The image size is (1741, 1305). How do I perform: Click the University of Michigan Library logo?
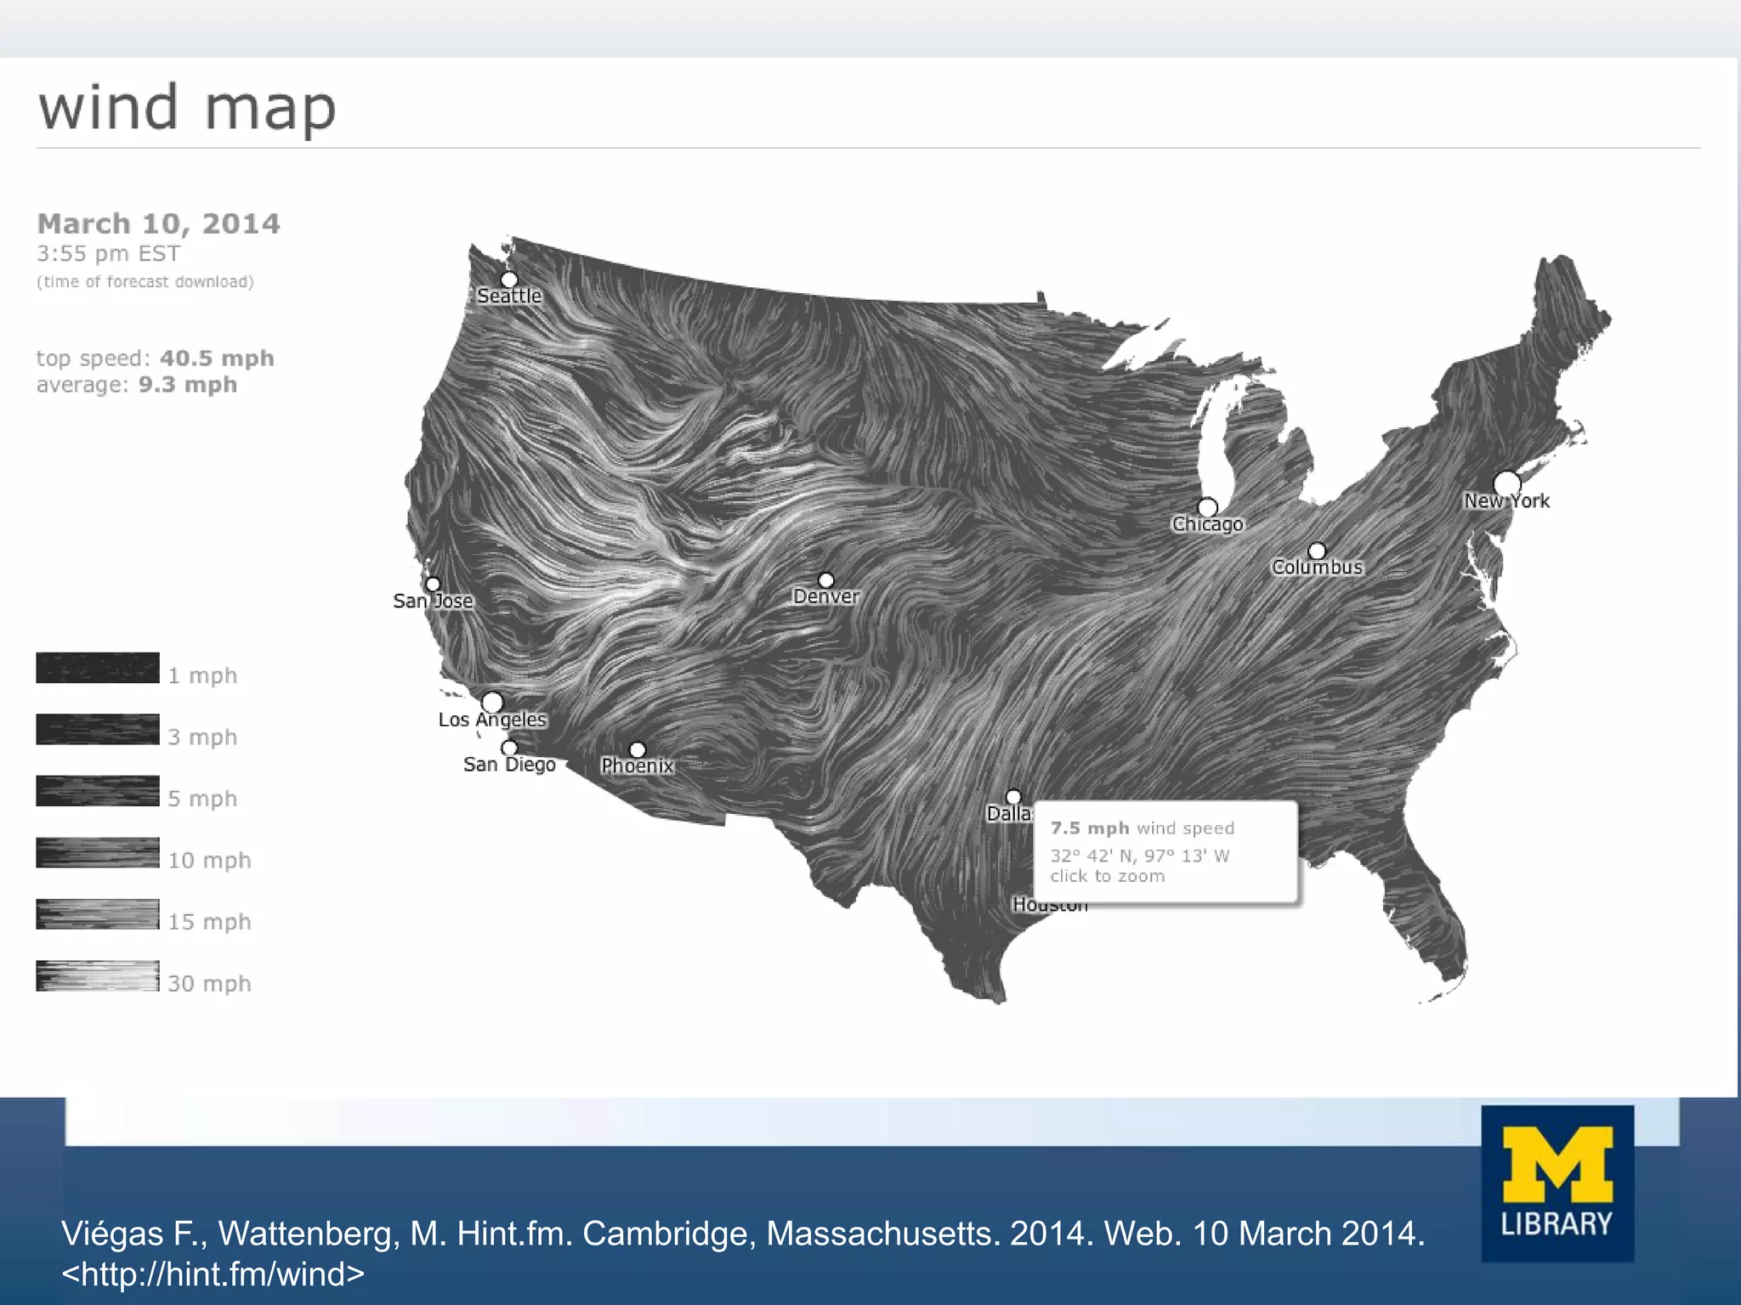tap(1557, 1183)
